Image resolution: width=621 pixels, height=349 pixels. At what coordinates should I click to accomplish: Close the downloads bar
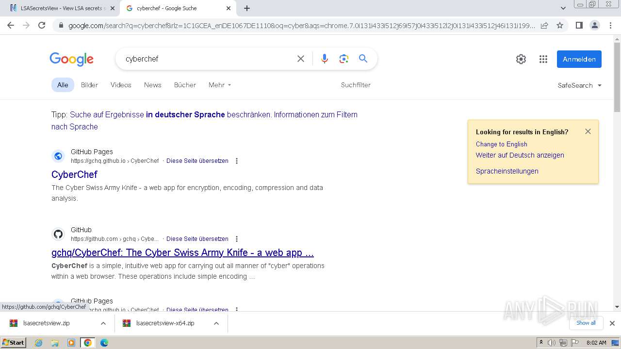click(x=612, y=323)
